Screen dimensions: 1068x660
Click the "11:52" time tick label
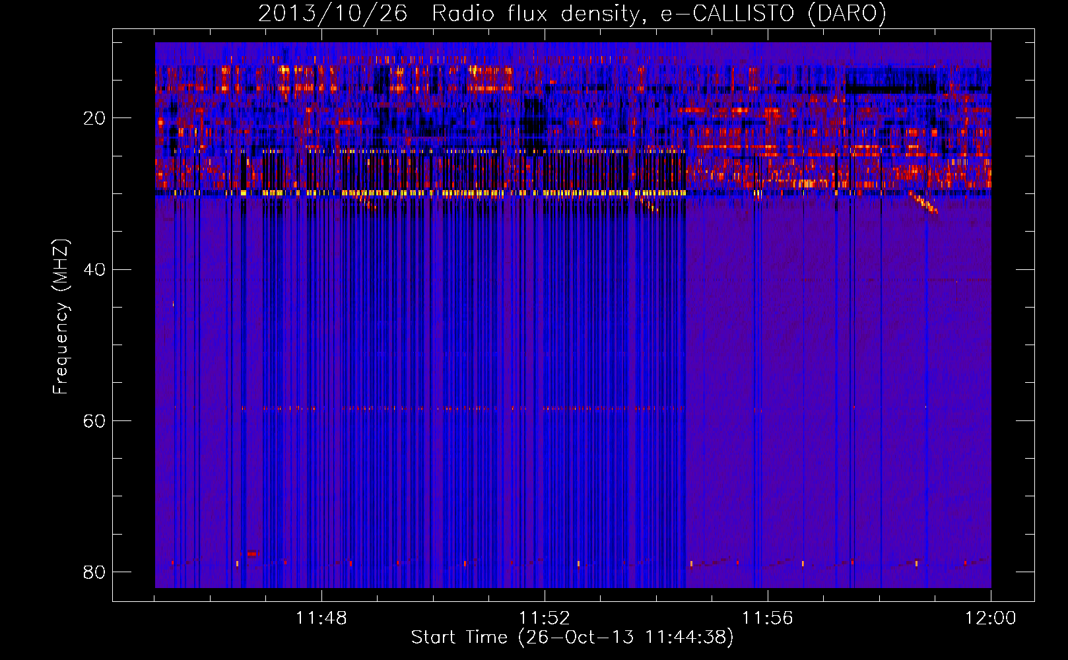click(545, 618)
